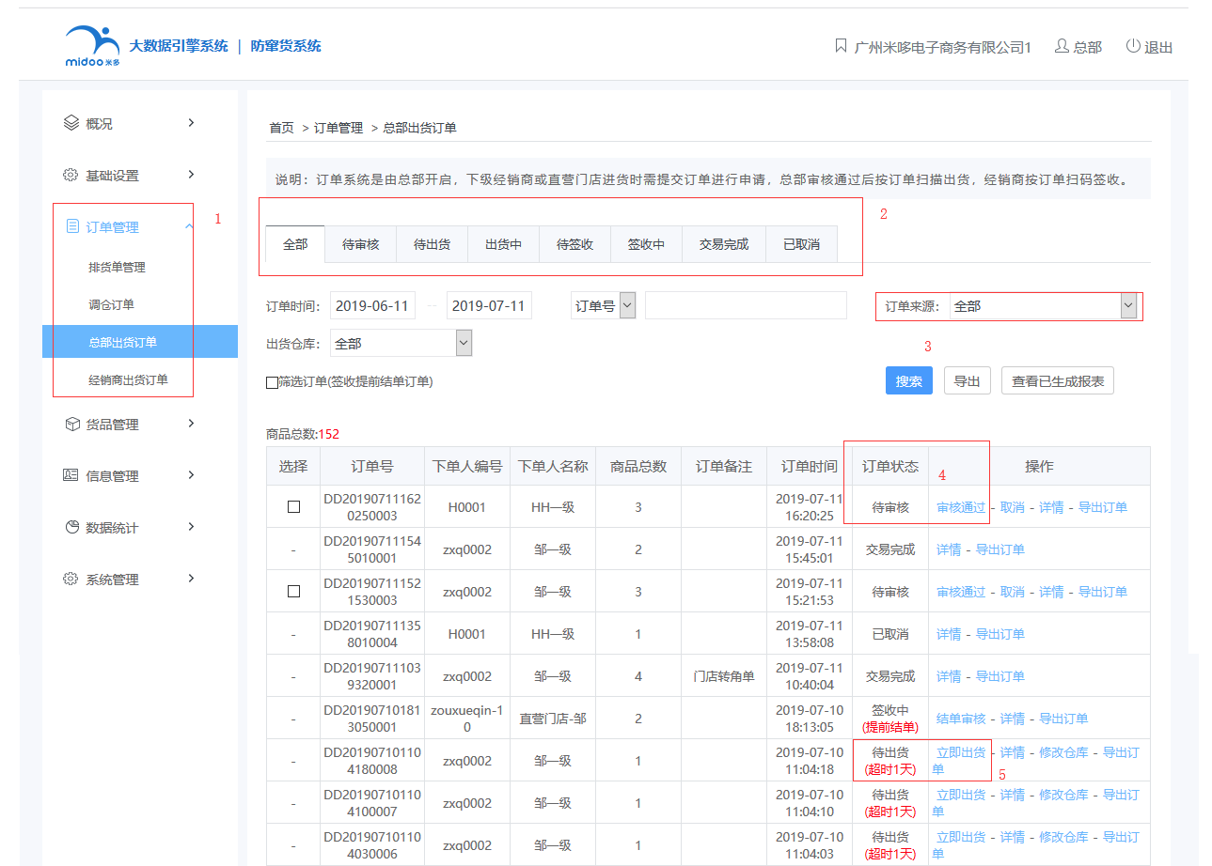Click the 搜索 button
Viewport: 1212px width, 866px height.
(x=909, y=380)
